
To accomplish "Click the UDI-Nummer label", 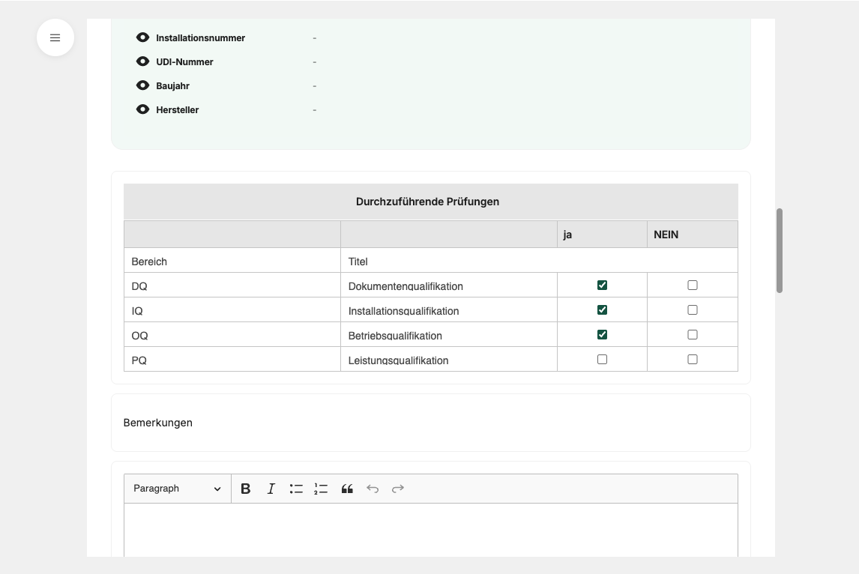I will click(184, 62).
